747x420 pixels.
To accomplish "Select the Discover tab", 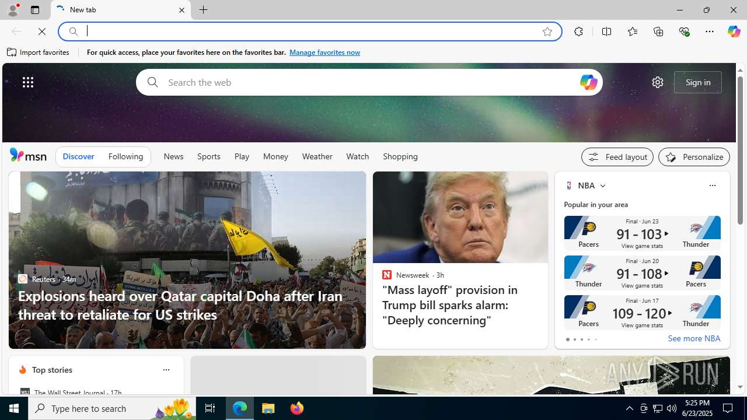I will (x=78, y=156).
